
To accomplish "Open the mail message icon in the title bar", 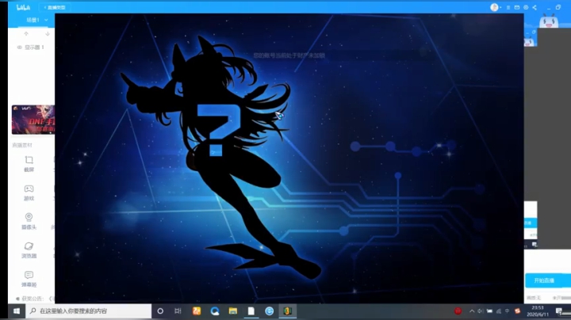I will click(517, 7).
